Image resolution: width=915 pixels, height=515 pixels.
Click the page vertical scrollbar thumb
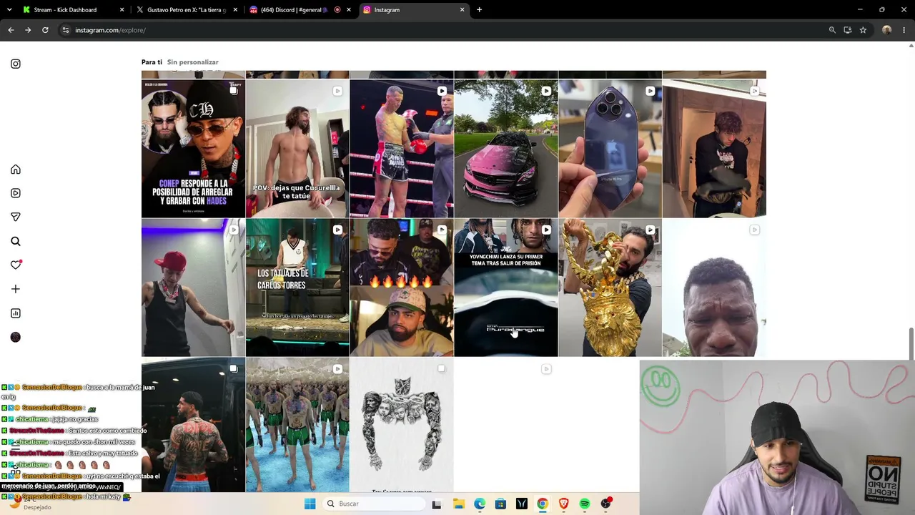tap(911, 344)
